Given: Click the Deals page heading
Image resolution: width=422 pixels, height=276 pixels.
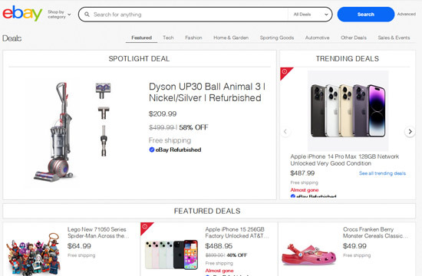Looking at the screenshot, I should [x=12, y=38].
